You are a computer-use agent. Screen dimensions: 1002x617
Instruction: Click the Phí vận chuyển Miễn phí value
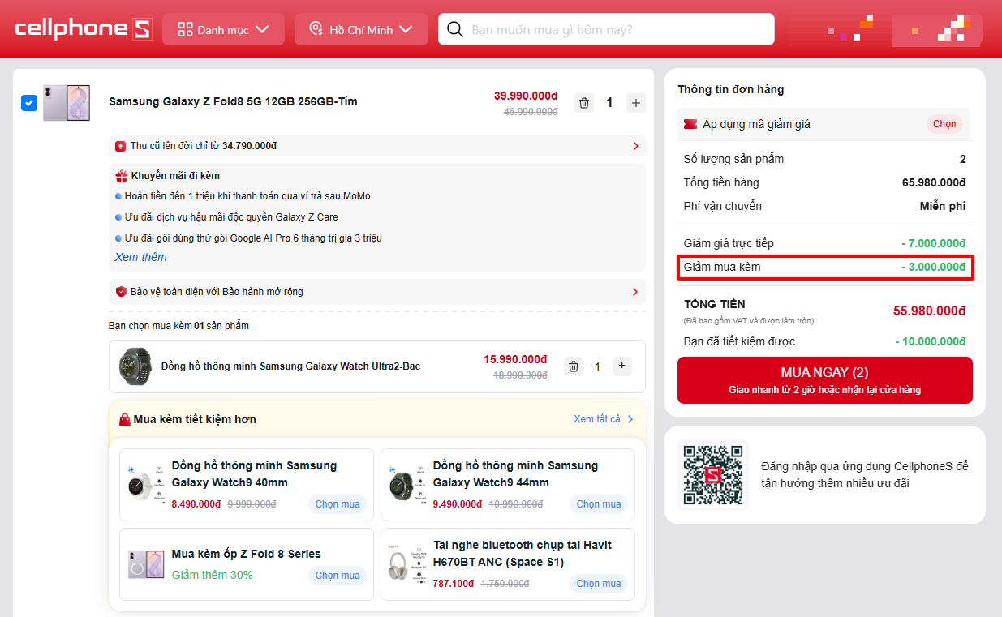click(943, 206)
